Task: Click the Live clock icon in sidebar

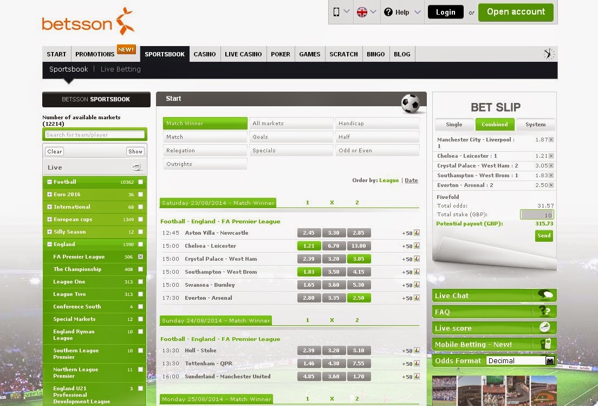Action: (x=136, y=167)
